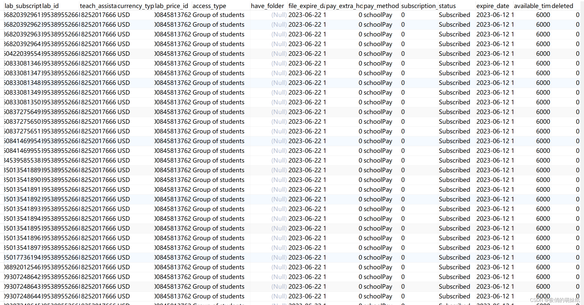Screen dimensions: 584x305
Task: Click the expire_date column header
Action: 493,6
